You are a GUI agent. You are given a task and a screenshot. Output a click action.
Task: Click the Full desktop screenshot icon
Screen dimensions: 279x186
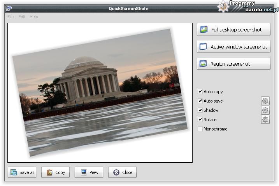(x=204, y=30)
